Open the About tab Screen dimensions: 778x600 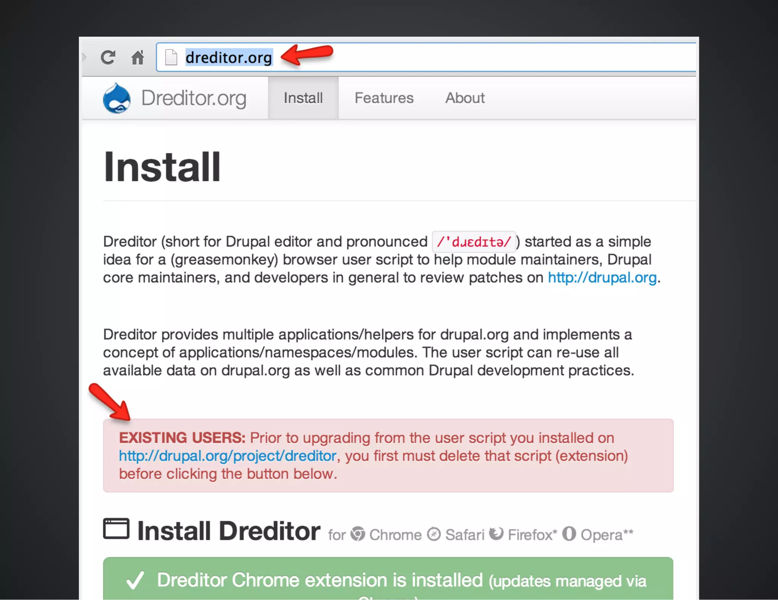coord(465,98)
